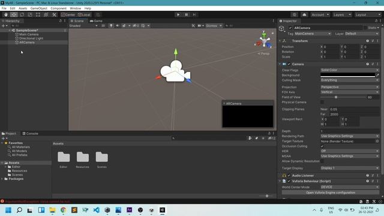The image size is (384, 216).
Task: Switch to the Console tab
Action: tap(30, 133)
